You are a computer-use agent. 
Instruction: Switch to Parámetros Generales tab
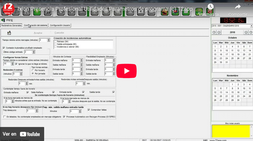(x=11, y=25)
